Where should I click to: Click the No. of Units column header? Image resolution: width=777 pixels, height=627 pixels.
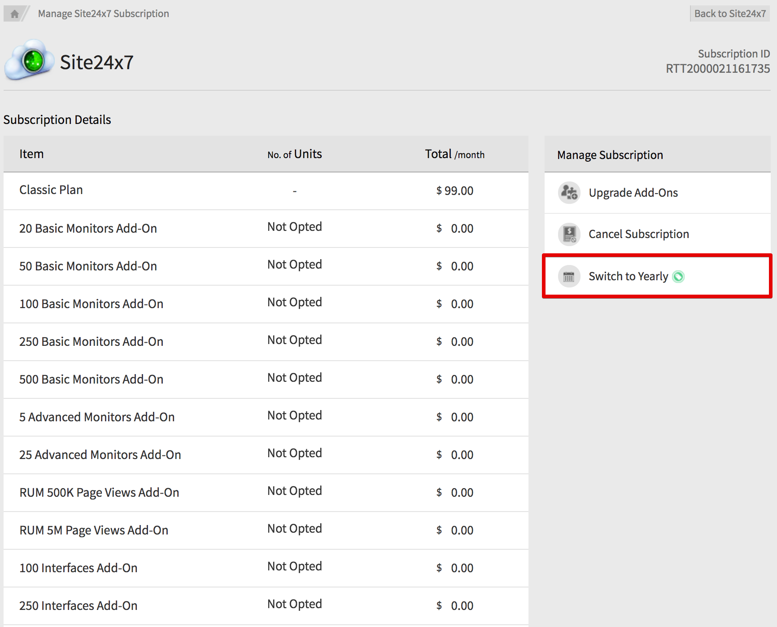click(x=294, y=154)
